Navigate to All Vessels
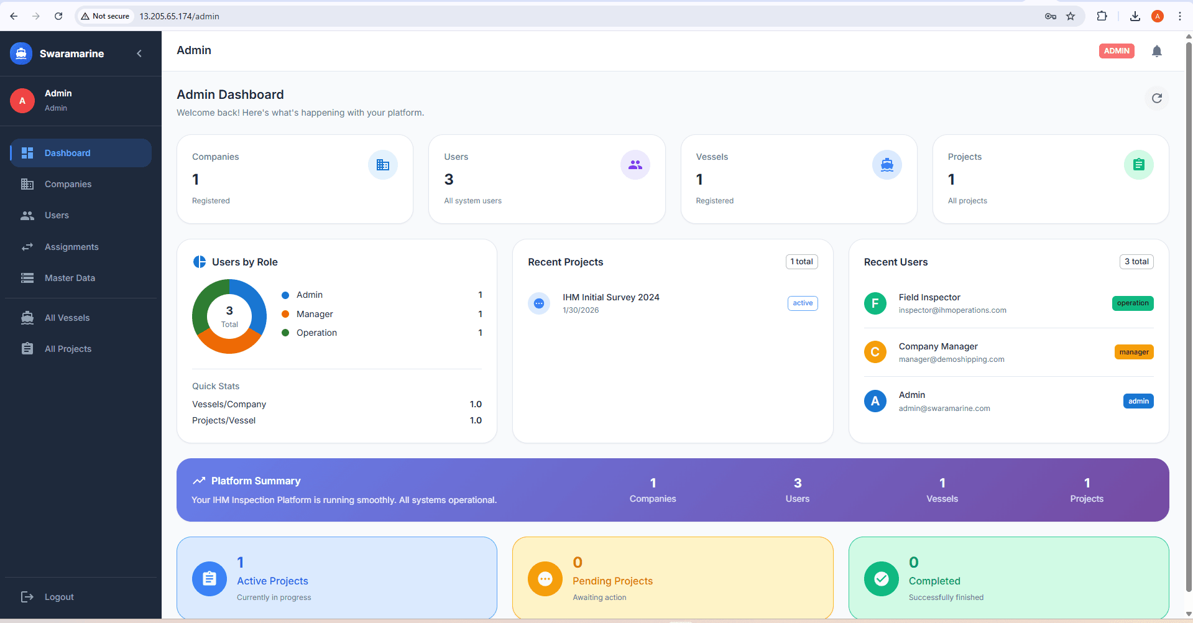This screenshot has height=623, width=1193. 67,318
